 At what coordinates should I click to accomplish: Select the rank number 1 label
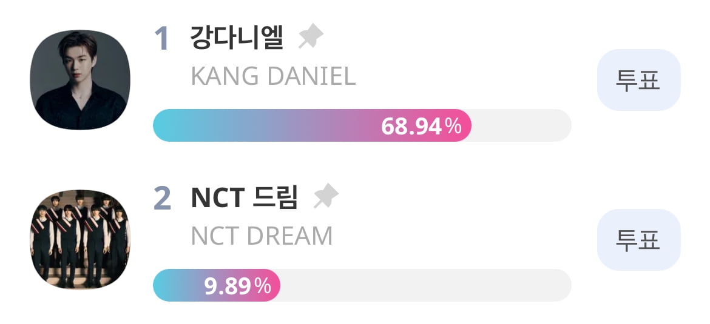[x=162, y=38]
